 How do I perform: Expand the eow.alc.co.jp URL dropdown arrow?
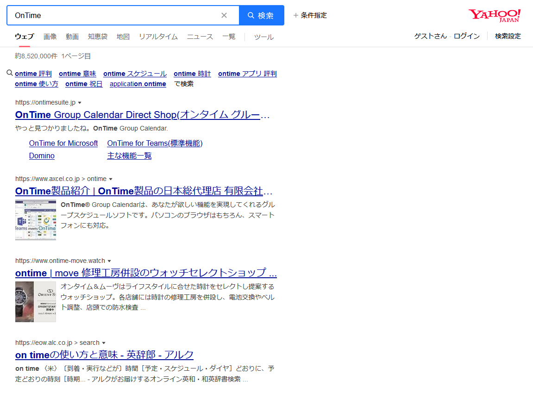tap(104, 343)
